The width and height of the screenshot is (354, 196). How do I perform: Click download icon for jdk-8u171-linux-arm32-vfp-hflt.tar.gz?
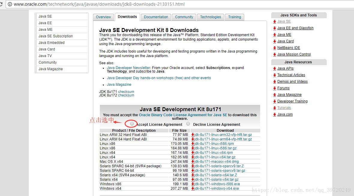coord(193,135)
